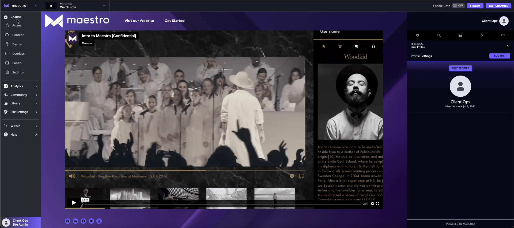Click the Panels icon

click(7, 63)
